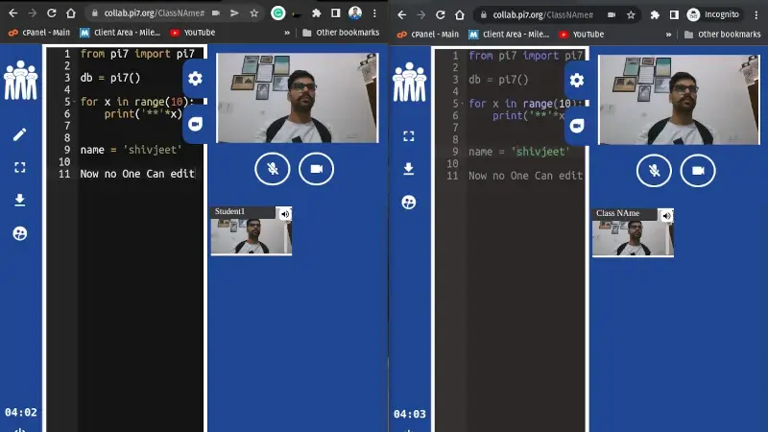The width and height of the screenshot is (768, 432).
Task: Open home page in right browser window
Action: (x=460, y=15)
